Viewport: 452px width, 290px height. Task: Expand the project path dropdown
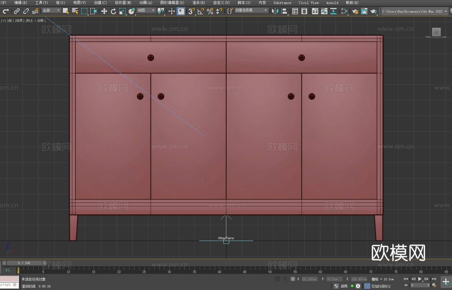(445, 11)
